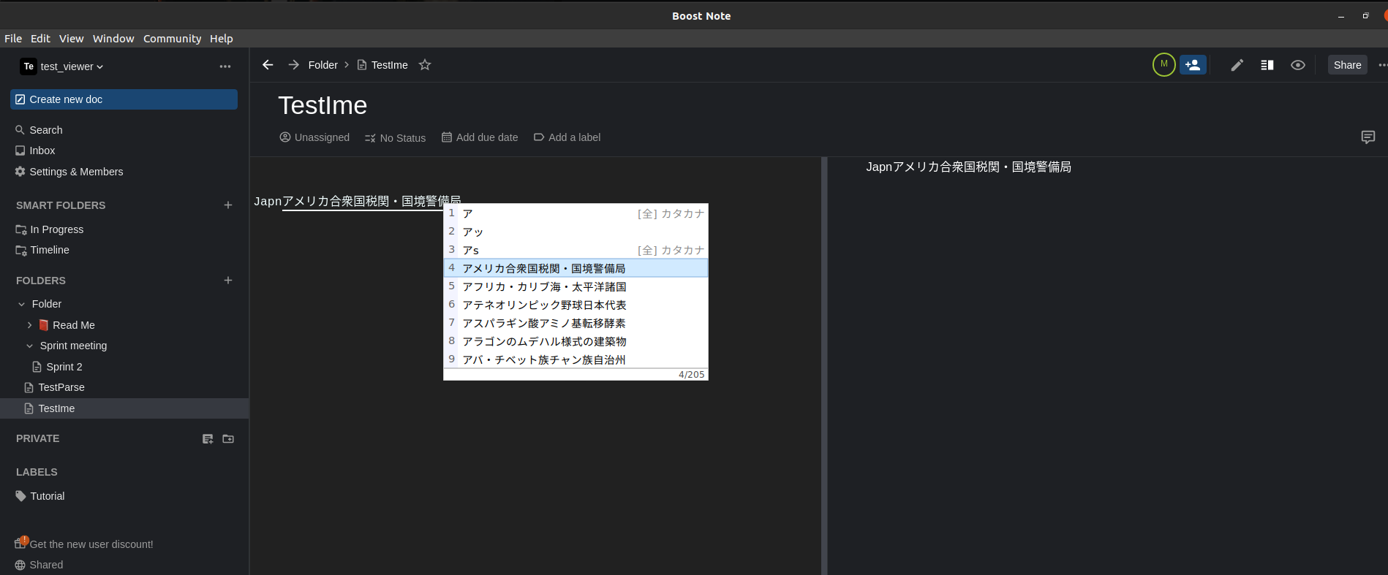This screenshot has height=575, width=1388.
Task: Select IME candidate 2 アッ
Action: coord(576,232)
